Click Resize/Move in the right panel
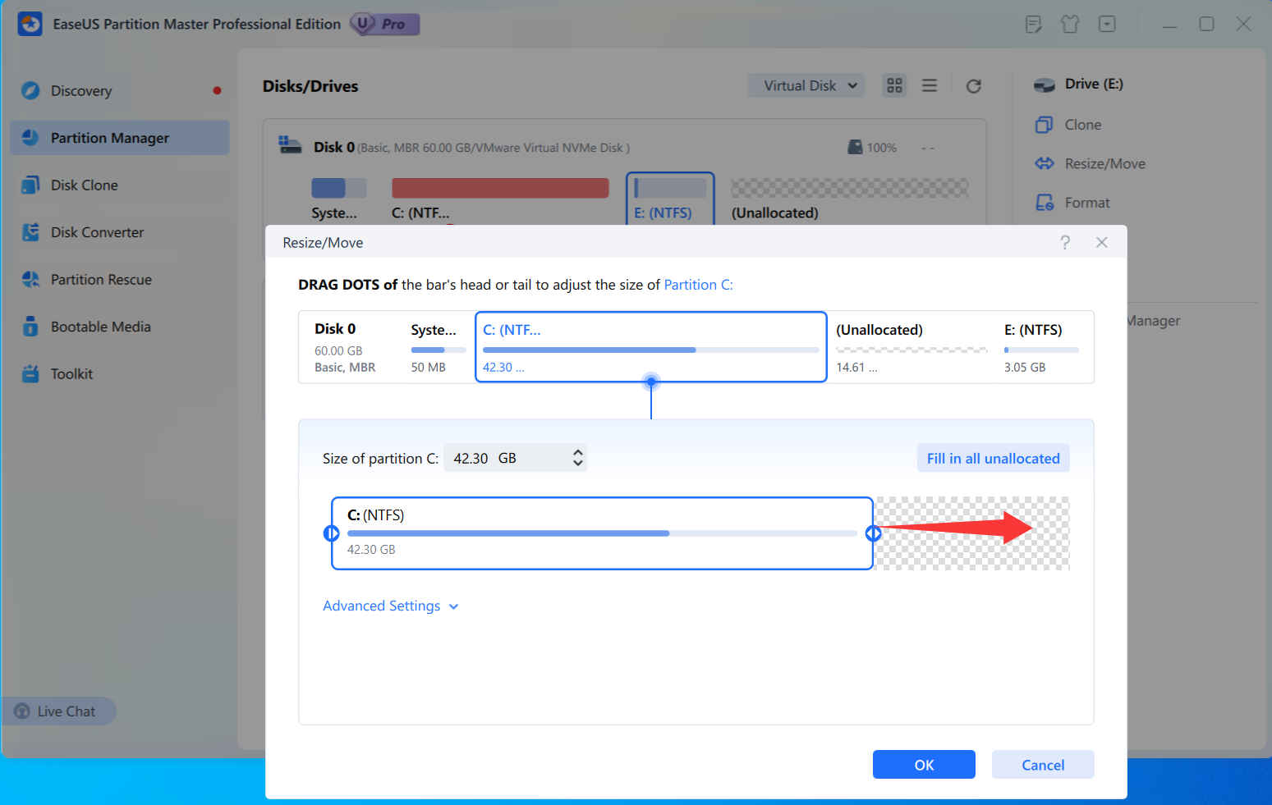This screenshot has height=805, width=1272. (x=1090, y=163)
